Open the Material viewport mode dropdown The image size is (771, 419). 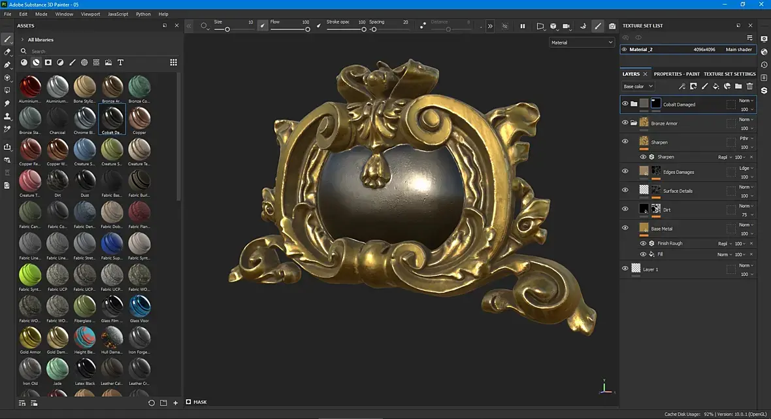pos(582,42)
